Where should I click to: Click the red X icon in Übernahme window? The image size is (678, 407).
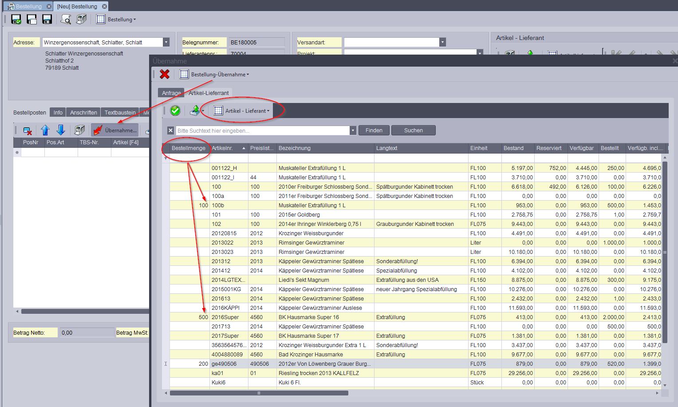(x=165, y=74)
